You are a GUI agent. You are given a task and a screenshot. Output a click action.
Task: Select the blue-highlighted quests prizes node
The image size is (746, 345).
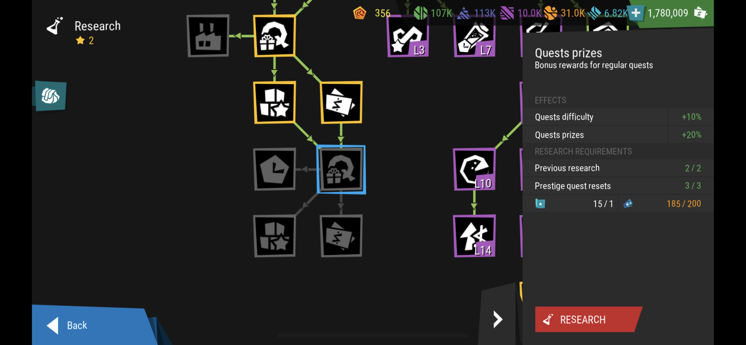click(x=341, y=170)
